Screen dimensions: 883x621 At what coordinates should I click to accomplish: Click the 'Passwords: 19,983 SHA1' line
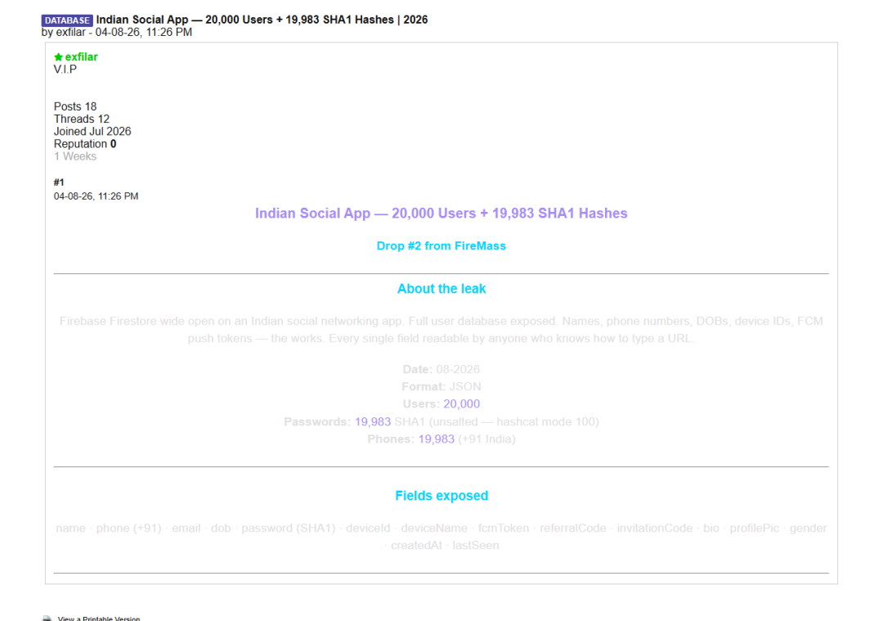point(441,421)
